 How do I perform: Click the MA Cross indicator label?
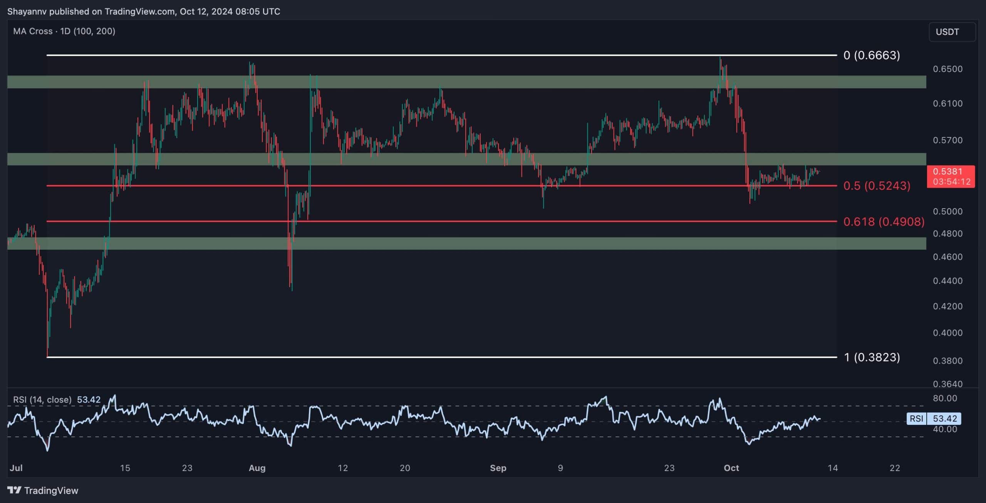click(x=64, y=31)
